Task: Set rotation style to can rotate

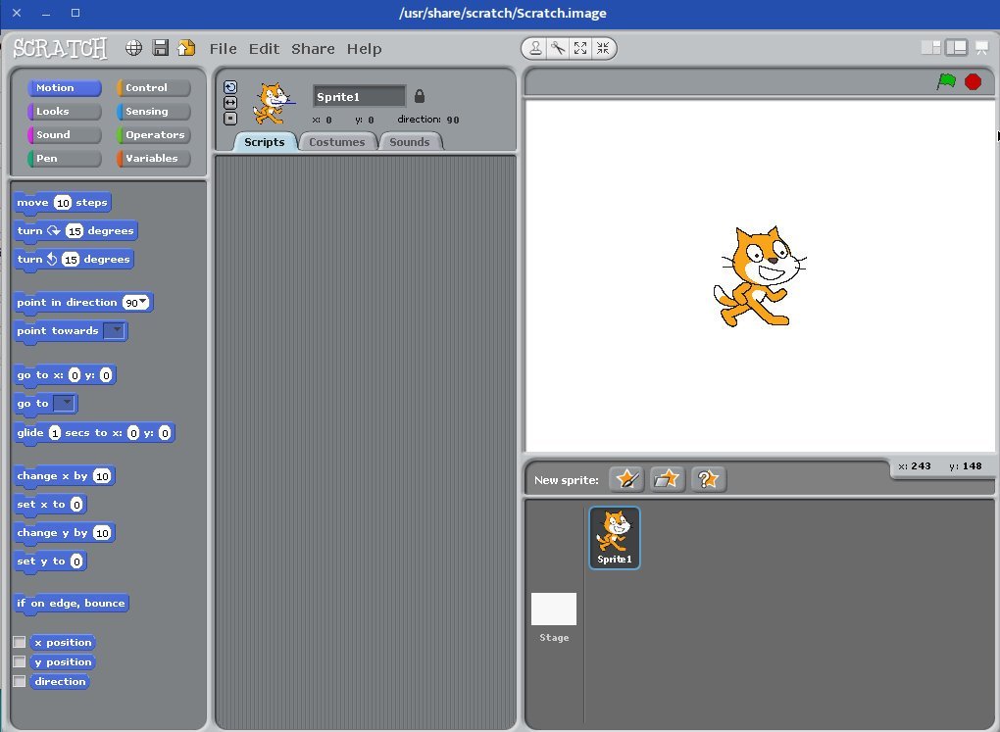Action: (230, 87)
